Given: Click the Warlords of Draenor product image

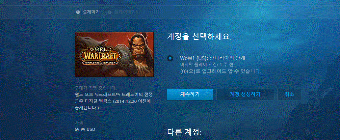Looking at the screenshot, I should coord(114,54).
